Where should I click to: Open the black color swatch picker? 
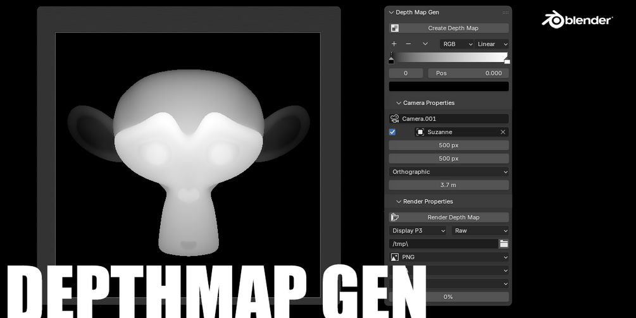pyautogui.click(x=449, y=86)
